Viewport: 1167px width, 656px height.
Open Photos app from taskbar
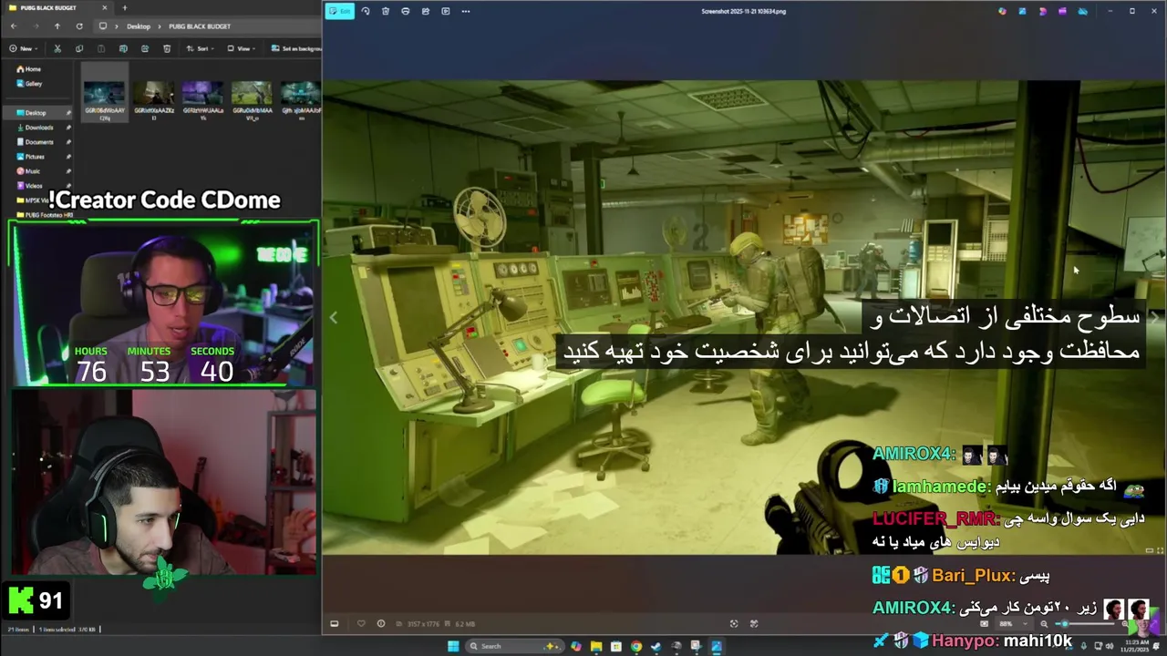pos(716,646)
